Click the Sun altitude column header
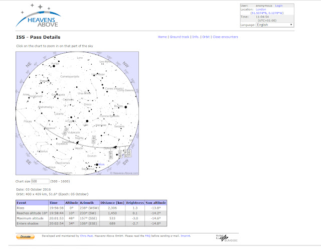The width and height of the screenshot is (321, 249). pyautogui.click(x=155, y=203)
